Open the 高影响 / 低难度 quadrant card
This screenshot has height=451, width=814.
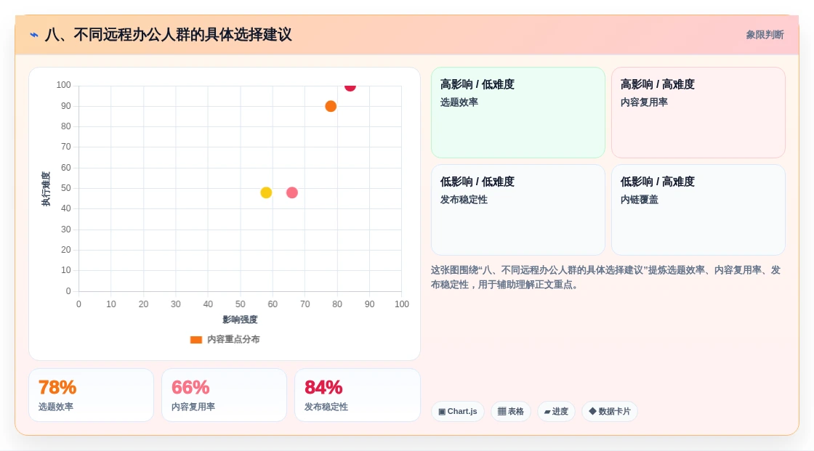click(518, 113)
